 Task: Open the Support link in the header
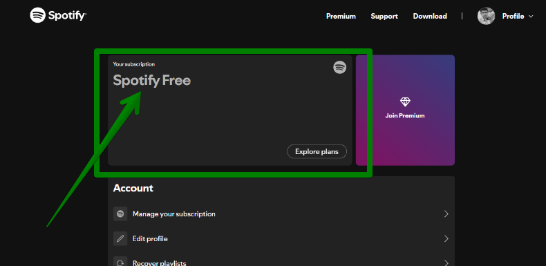[x=384, y=17]
